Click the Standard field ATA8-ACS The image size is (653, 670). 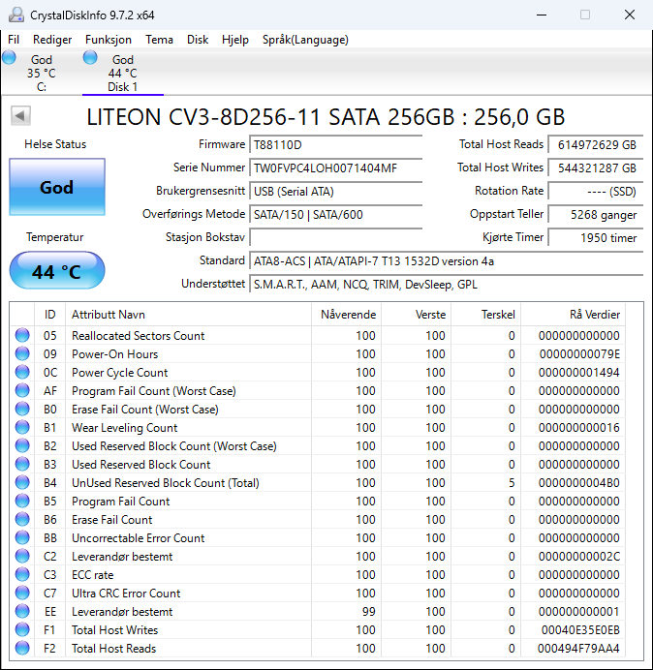pos(446,260)
